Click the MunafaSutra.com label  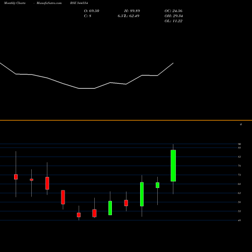click(x=49, y=3)
